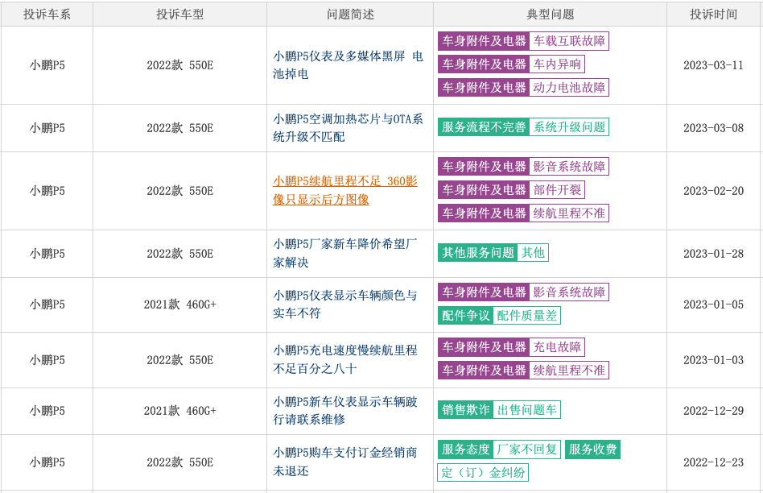Select '影音系统故障' tag in 2023-01-05 row
Image resolution: width=763 pixels, height=493 pixels.
569,292
